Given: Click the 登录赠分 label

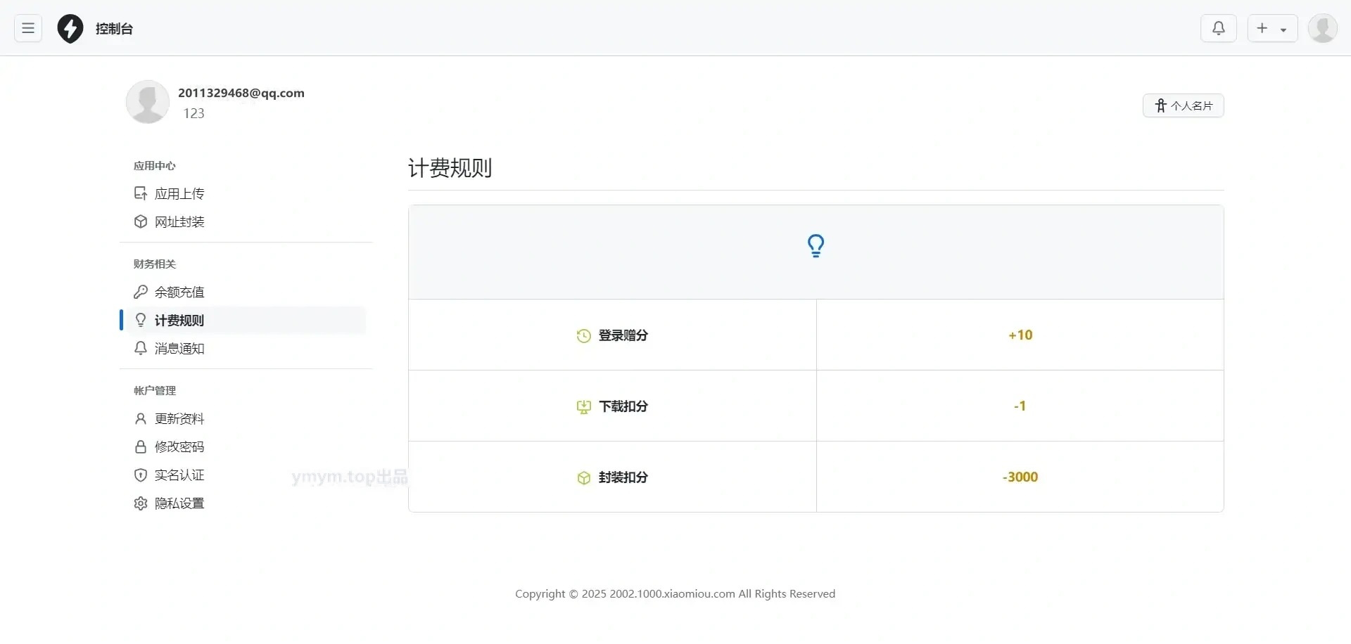Looking at the screenshot, I should pyautogui.click(x=623, y=335).
